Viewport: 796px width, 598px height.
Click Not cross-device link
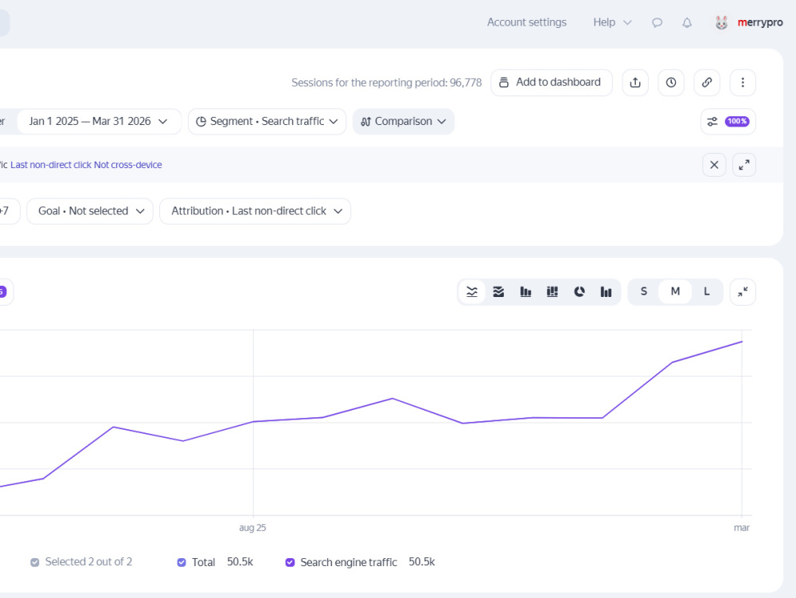(128, 165)
